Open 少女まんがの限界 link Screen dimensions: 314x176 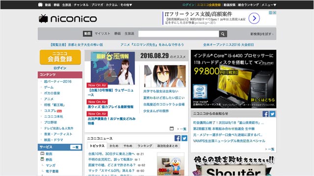click(156, 111)
